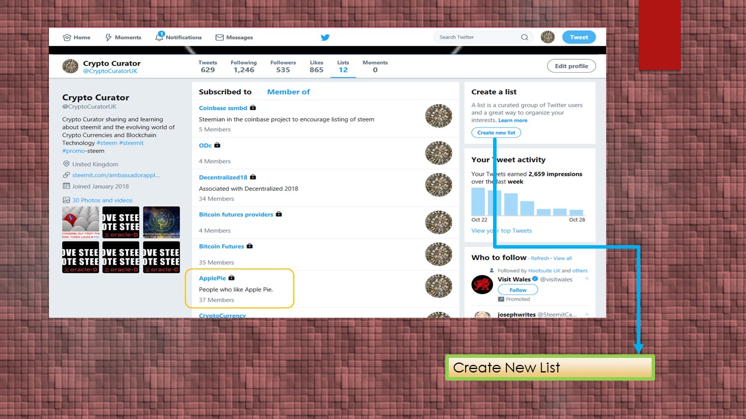
Task: Click the Crypto Curator name in the sidebar
Action: [x=96, y=98]
